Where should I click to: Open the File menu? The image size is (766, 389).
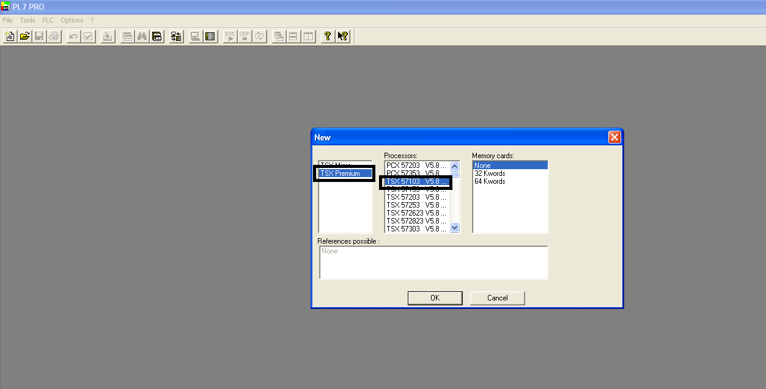coord(7,20)
